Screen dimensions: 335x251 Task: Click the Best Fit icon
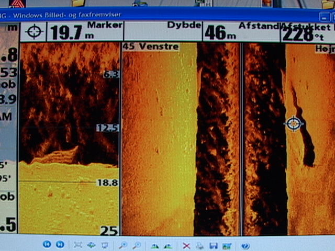78,245
